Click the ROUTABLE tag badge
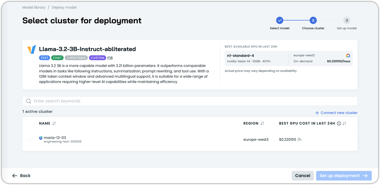This screenshot has height=185, width=380. (x=76, y=58)
